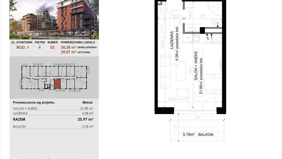Click the 'RAZEM' total row label
Viewport: 282px width, 159px height.
tap(19, 119)
